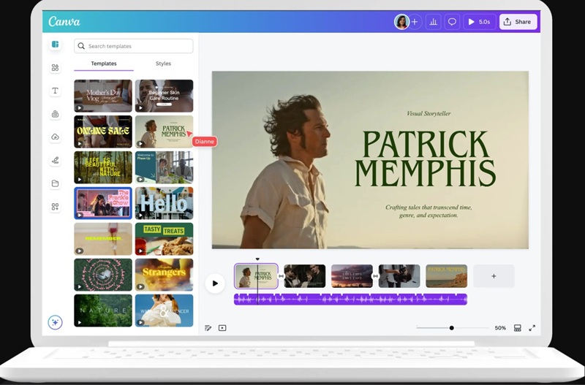Open the analytics bar chart icon
This screenshot has width=585, height=385.
(433, 22)
